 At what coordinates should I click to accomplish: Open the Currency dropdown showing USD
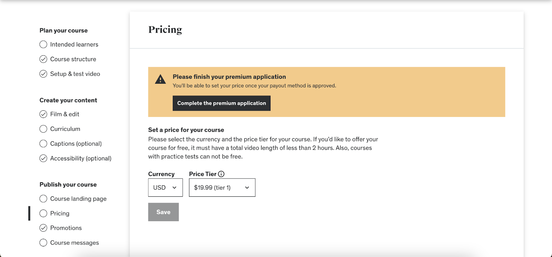coord(165,188)
